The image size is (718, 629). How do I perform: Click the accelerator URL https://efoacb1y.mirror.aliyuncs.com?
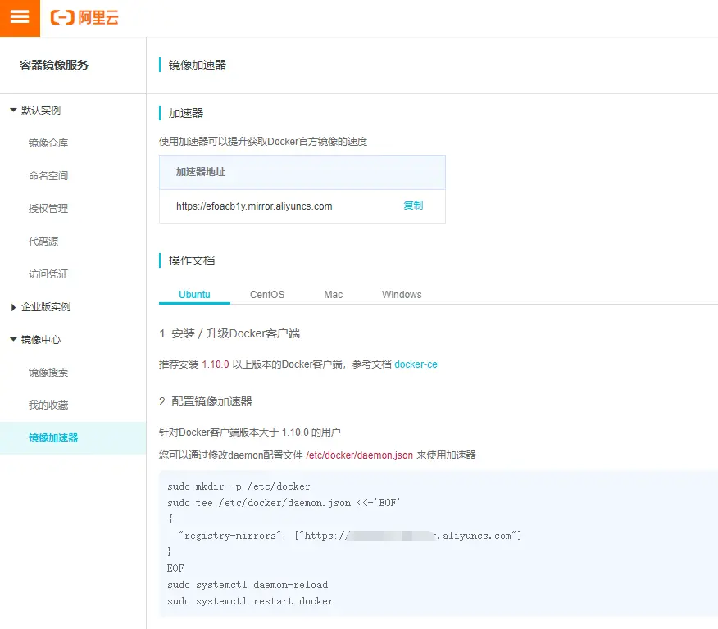click(254, 206)
